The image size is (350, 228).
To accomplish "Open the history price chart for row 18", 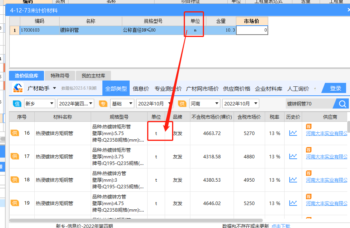I will [293, 180].
